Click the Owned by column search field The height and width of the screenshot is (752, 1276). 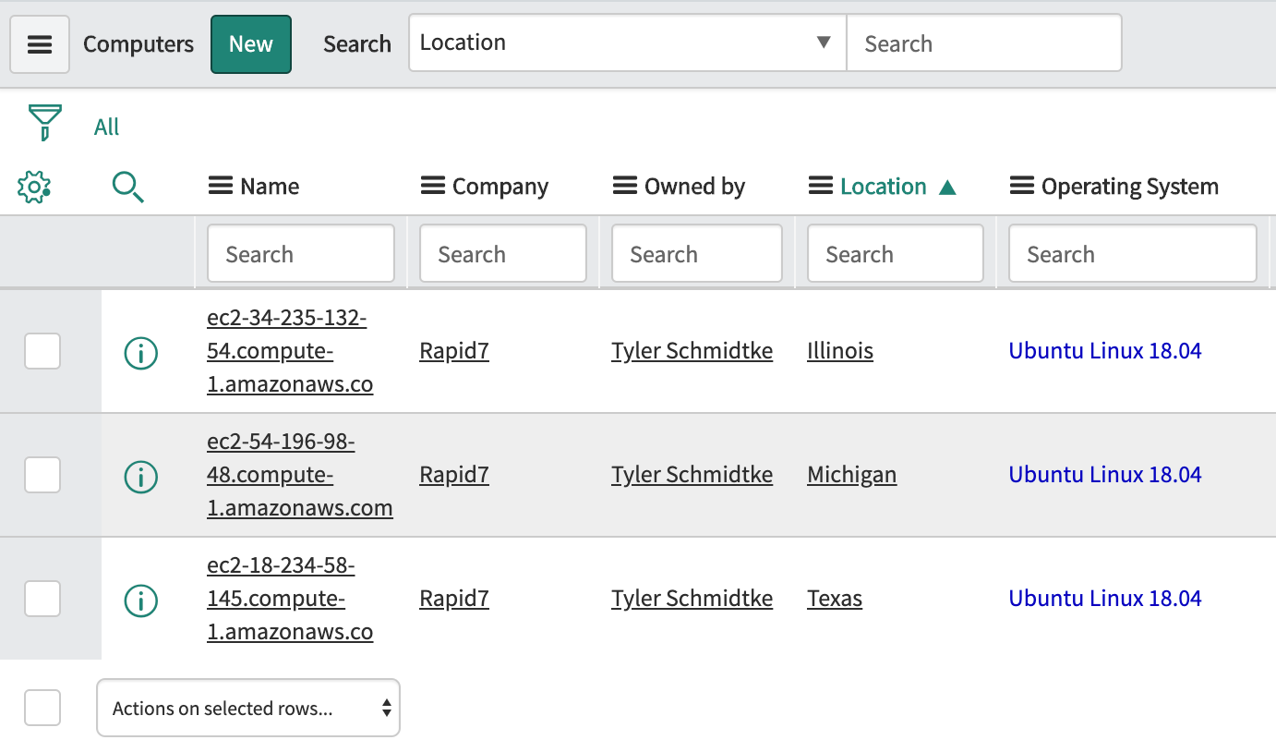point(696,254)
